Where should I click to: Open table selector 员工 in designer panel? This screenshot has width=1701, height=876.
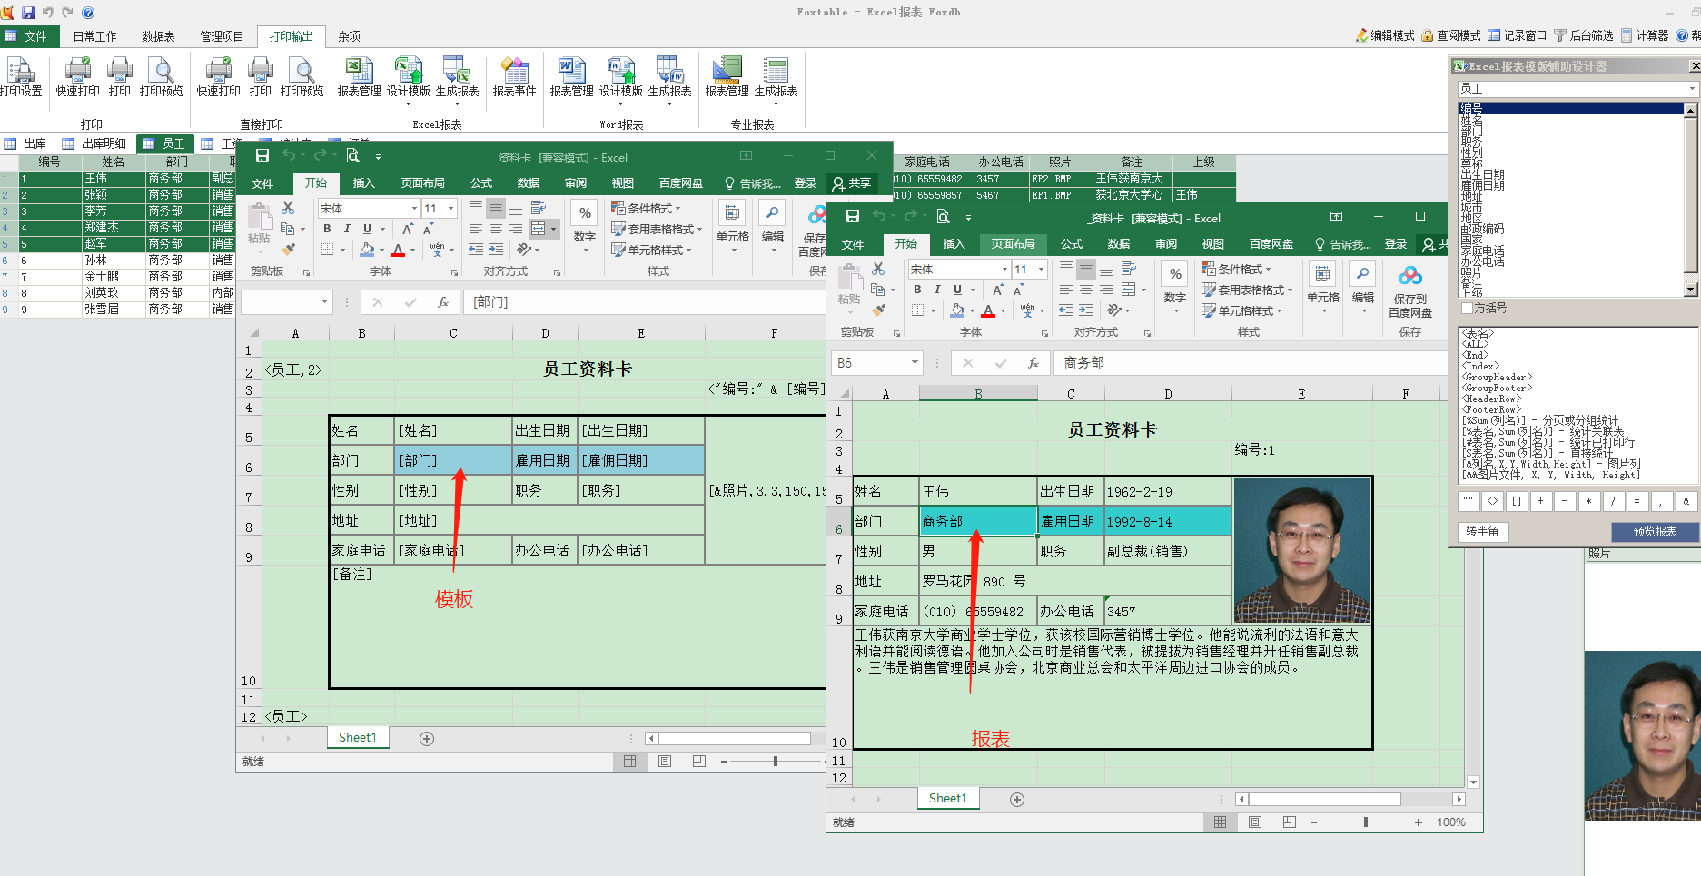tap(1577, 89)
